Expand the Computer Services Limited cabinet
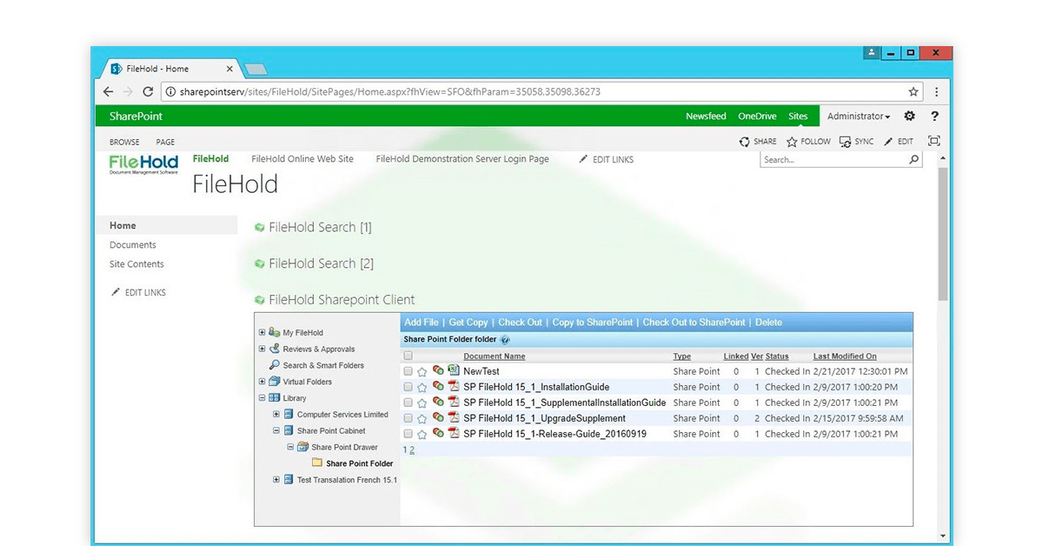The height and width of the screenshot is (546, 1043). 276,415
